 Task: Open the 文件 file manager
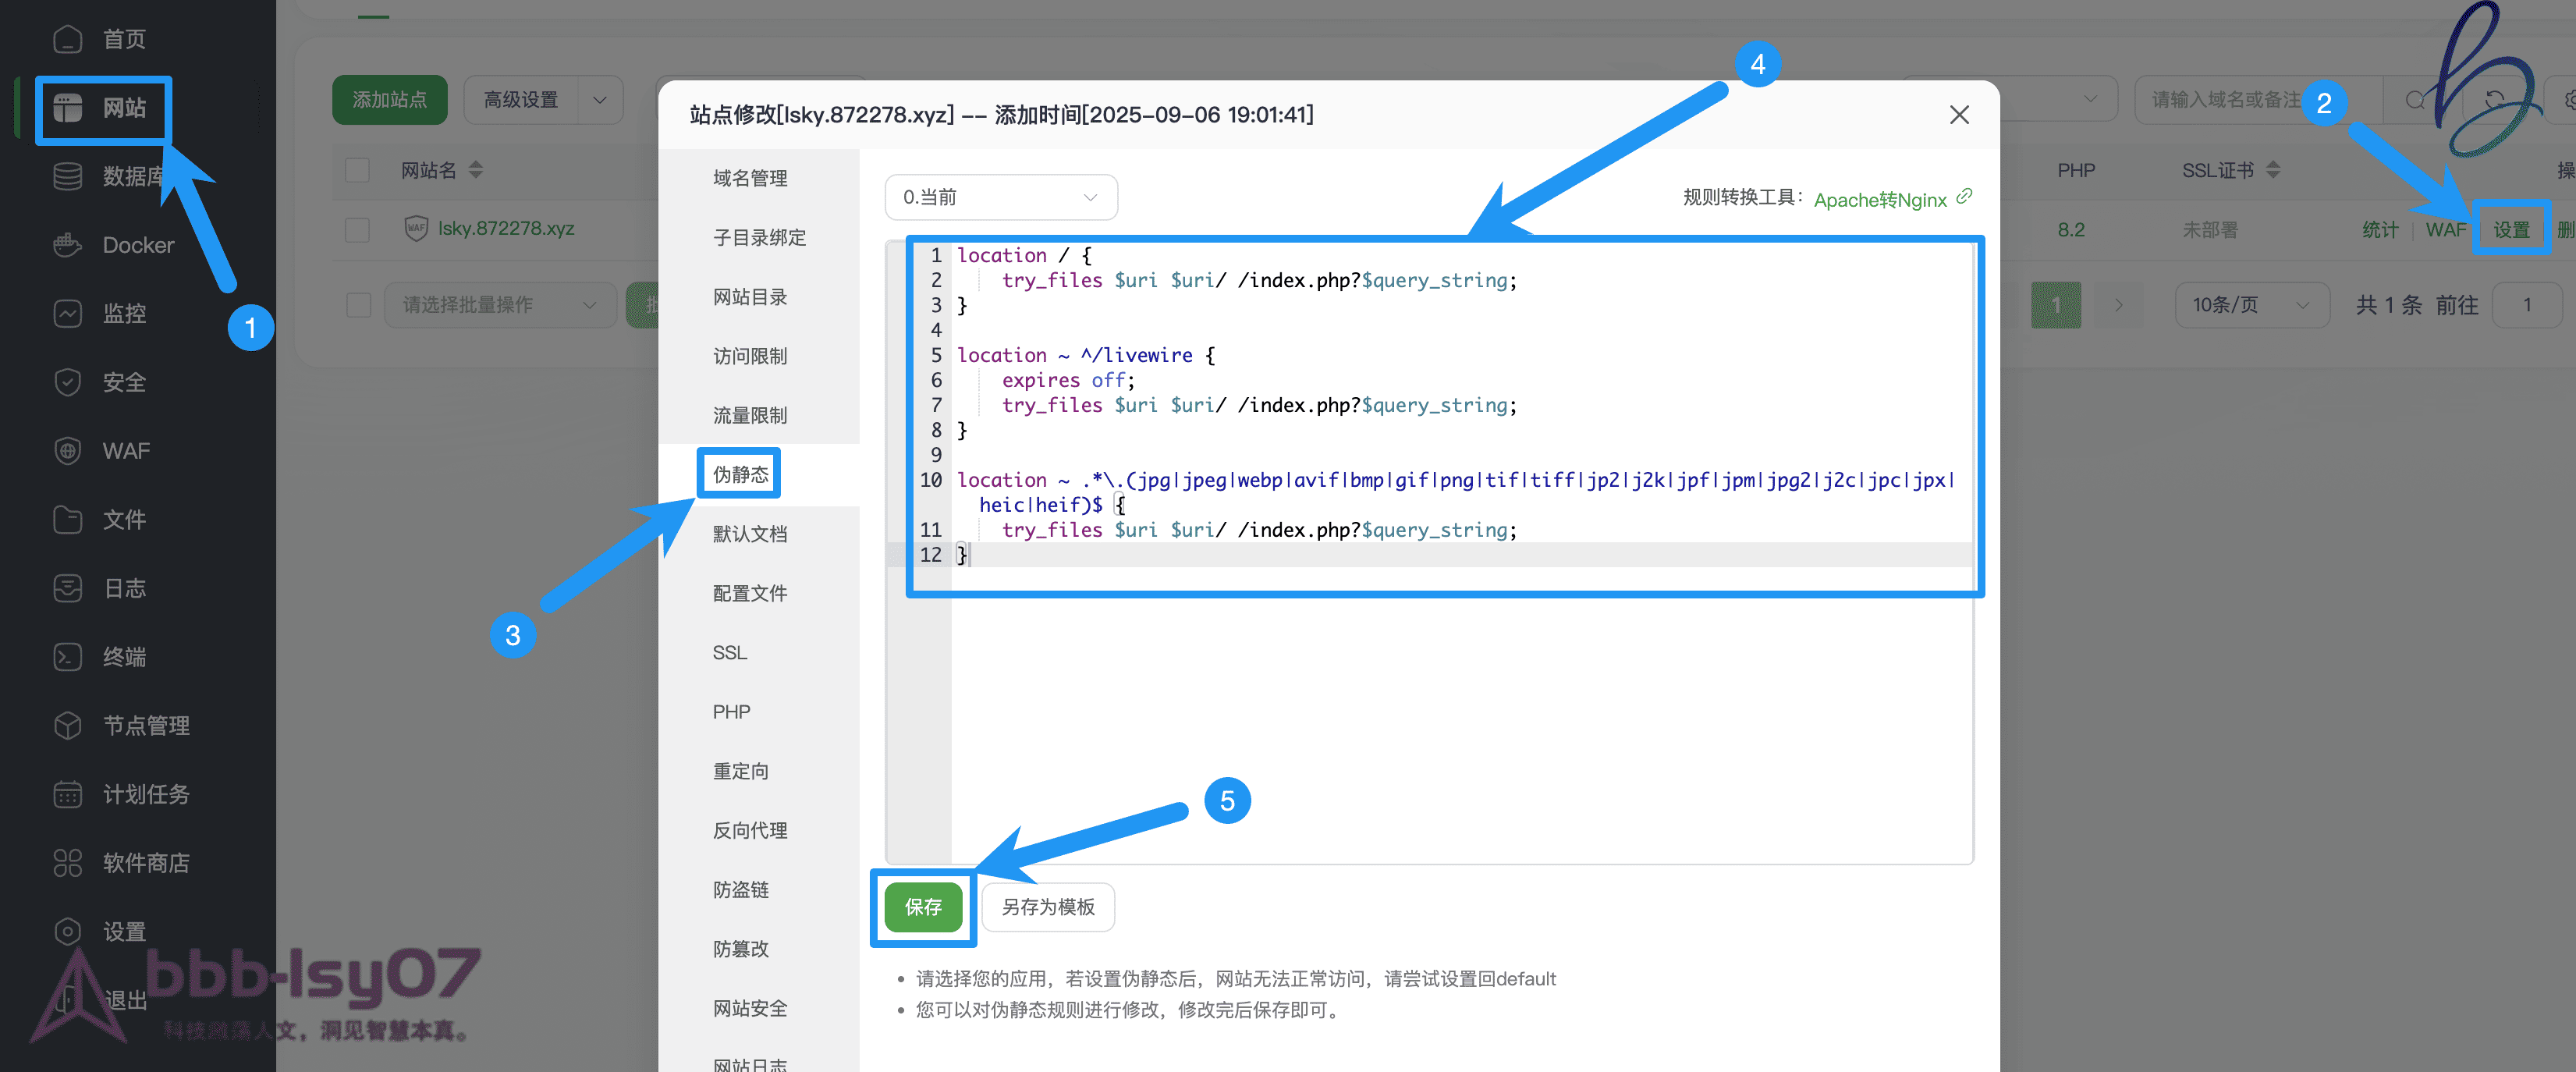point(124,519)
